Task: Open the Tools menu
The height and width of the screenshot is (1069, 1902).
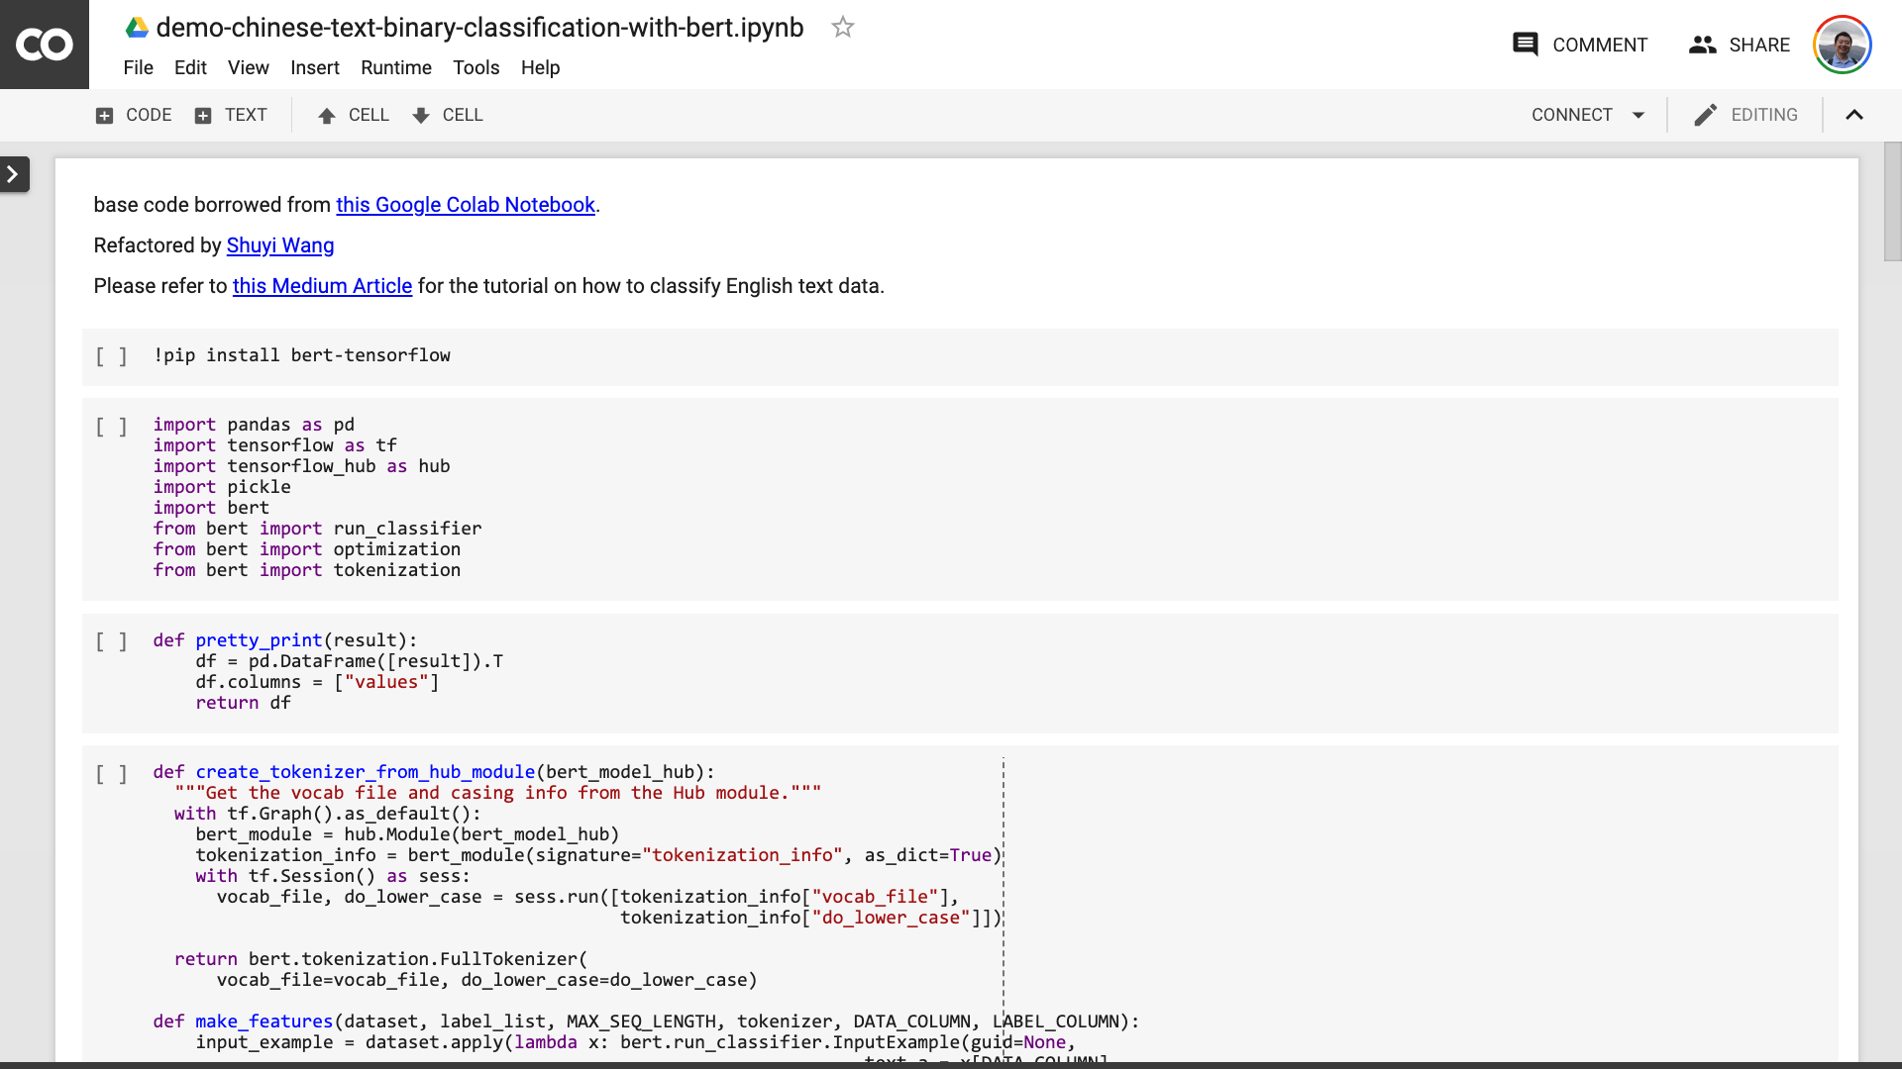Action: 475,67
